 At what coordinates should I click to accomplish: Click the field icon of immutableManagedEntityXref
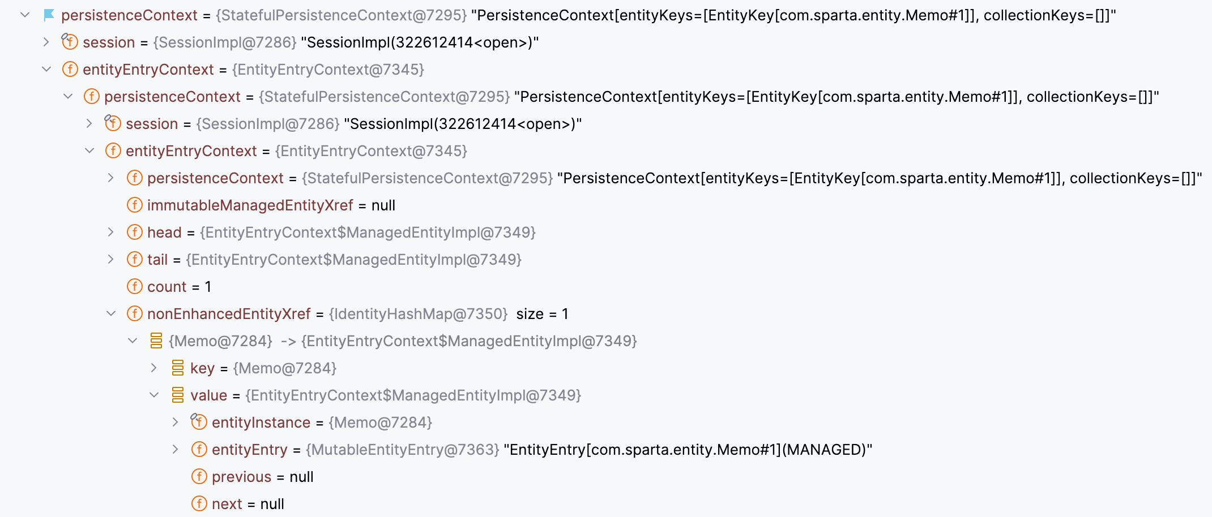(x=135, y=205)
